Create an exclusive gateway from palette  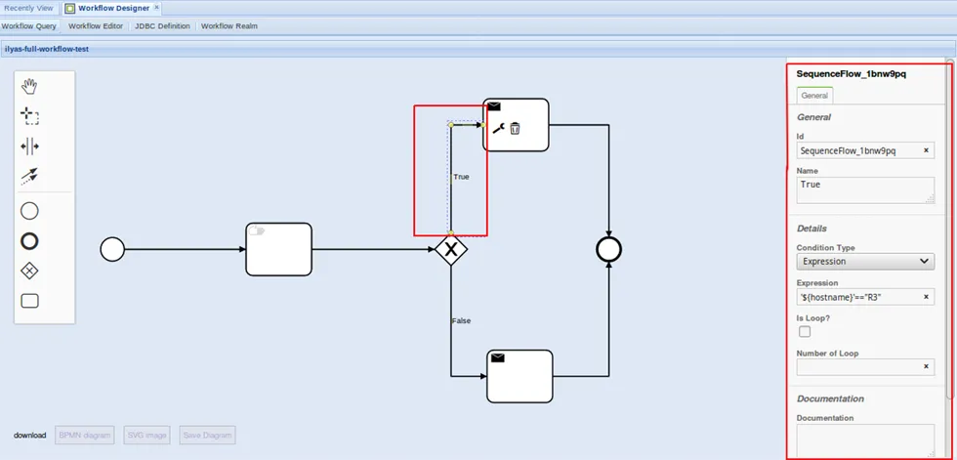click(x=29, y=272)
